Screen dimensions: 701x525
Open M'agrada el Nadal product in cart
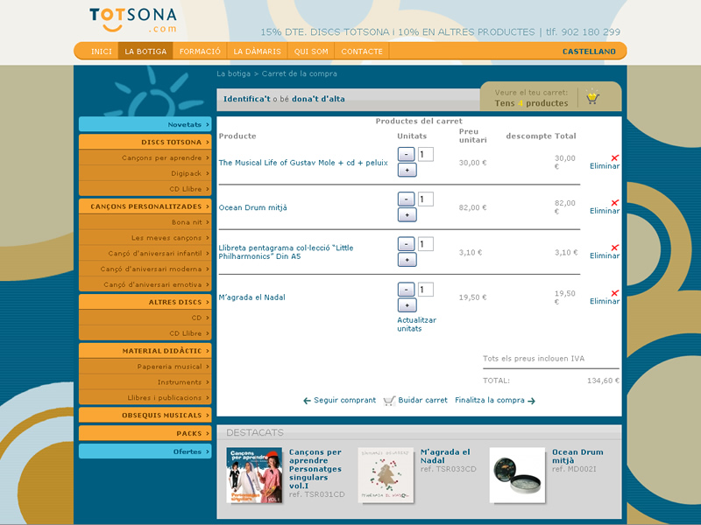(x=251, y=297)
